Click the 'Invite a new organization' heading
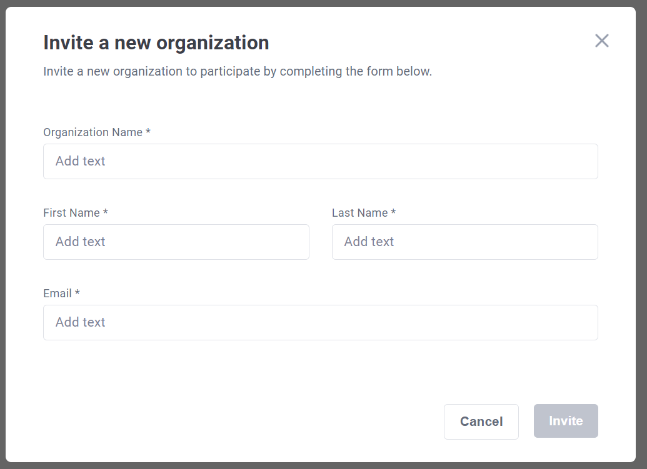The height and width of the screenshot is (469, 647). click(x=156, y=42)
